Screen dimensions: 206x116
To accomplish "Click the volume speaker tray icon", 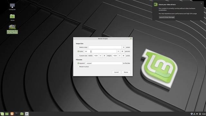I will point(197,114).
